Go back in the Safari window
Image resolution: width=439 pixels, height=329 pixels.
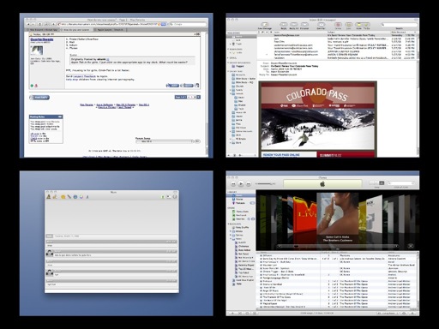[28, 24]
